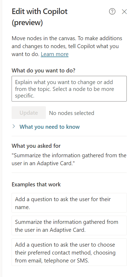
Task: Open the help question mark icon
Action: [112, 12]
